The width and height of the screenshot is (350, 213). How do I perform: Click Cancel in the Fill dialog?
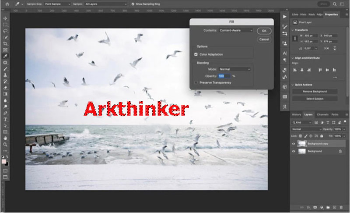[264, 39]
